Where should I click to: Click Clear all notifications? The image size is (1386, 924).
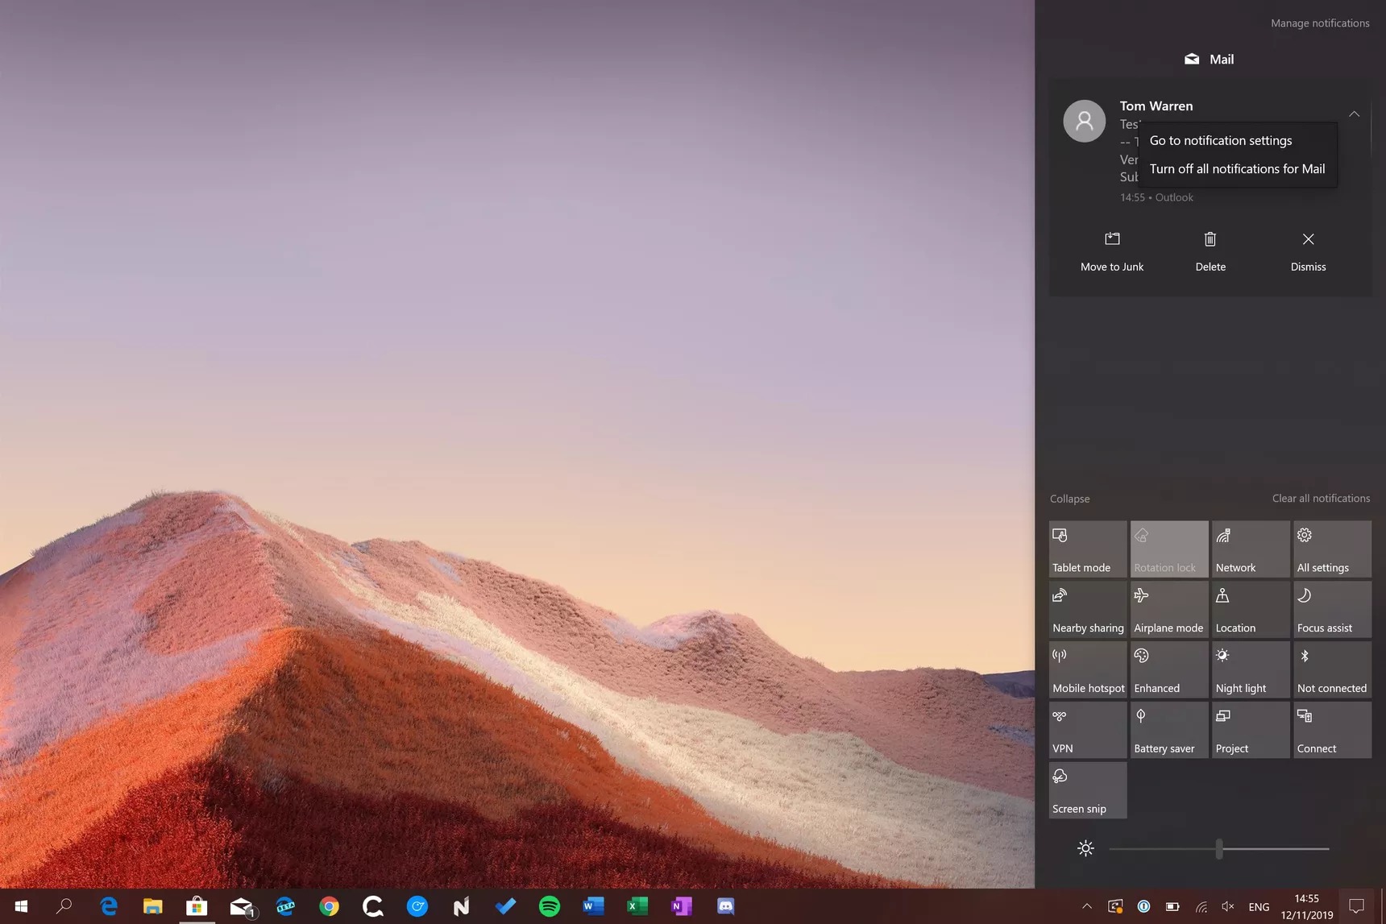coord(1320,499)
